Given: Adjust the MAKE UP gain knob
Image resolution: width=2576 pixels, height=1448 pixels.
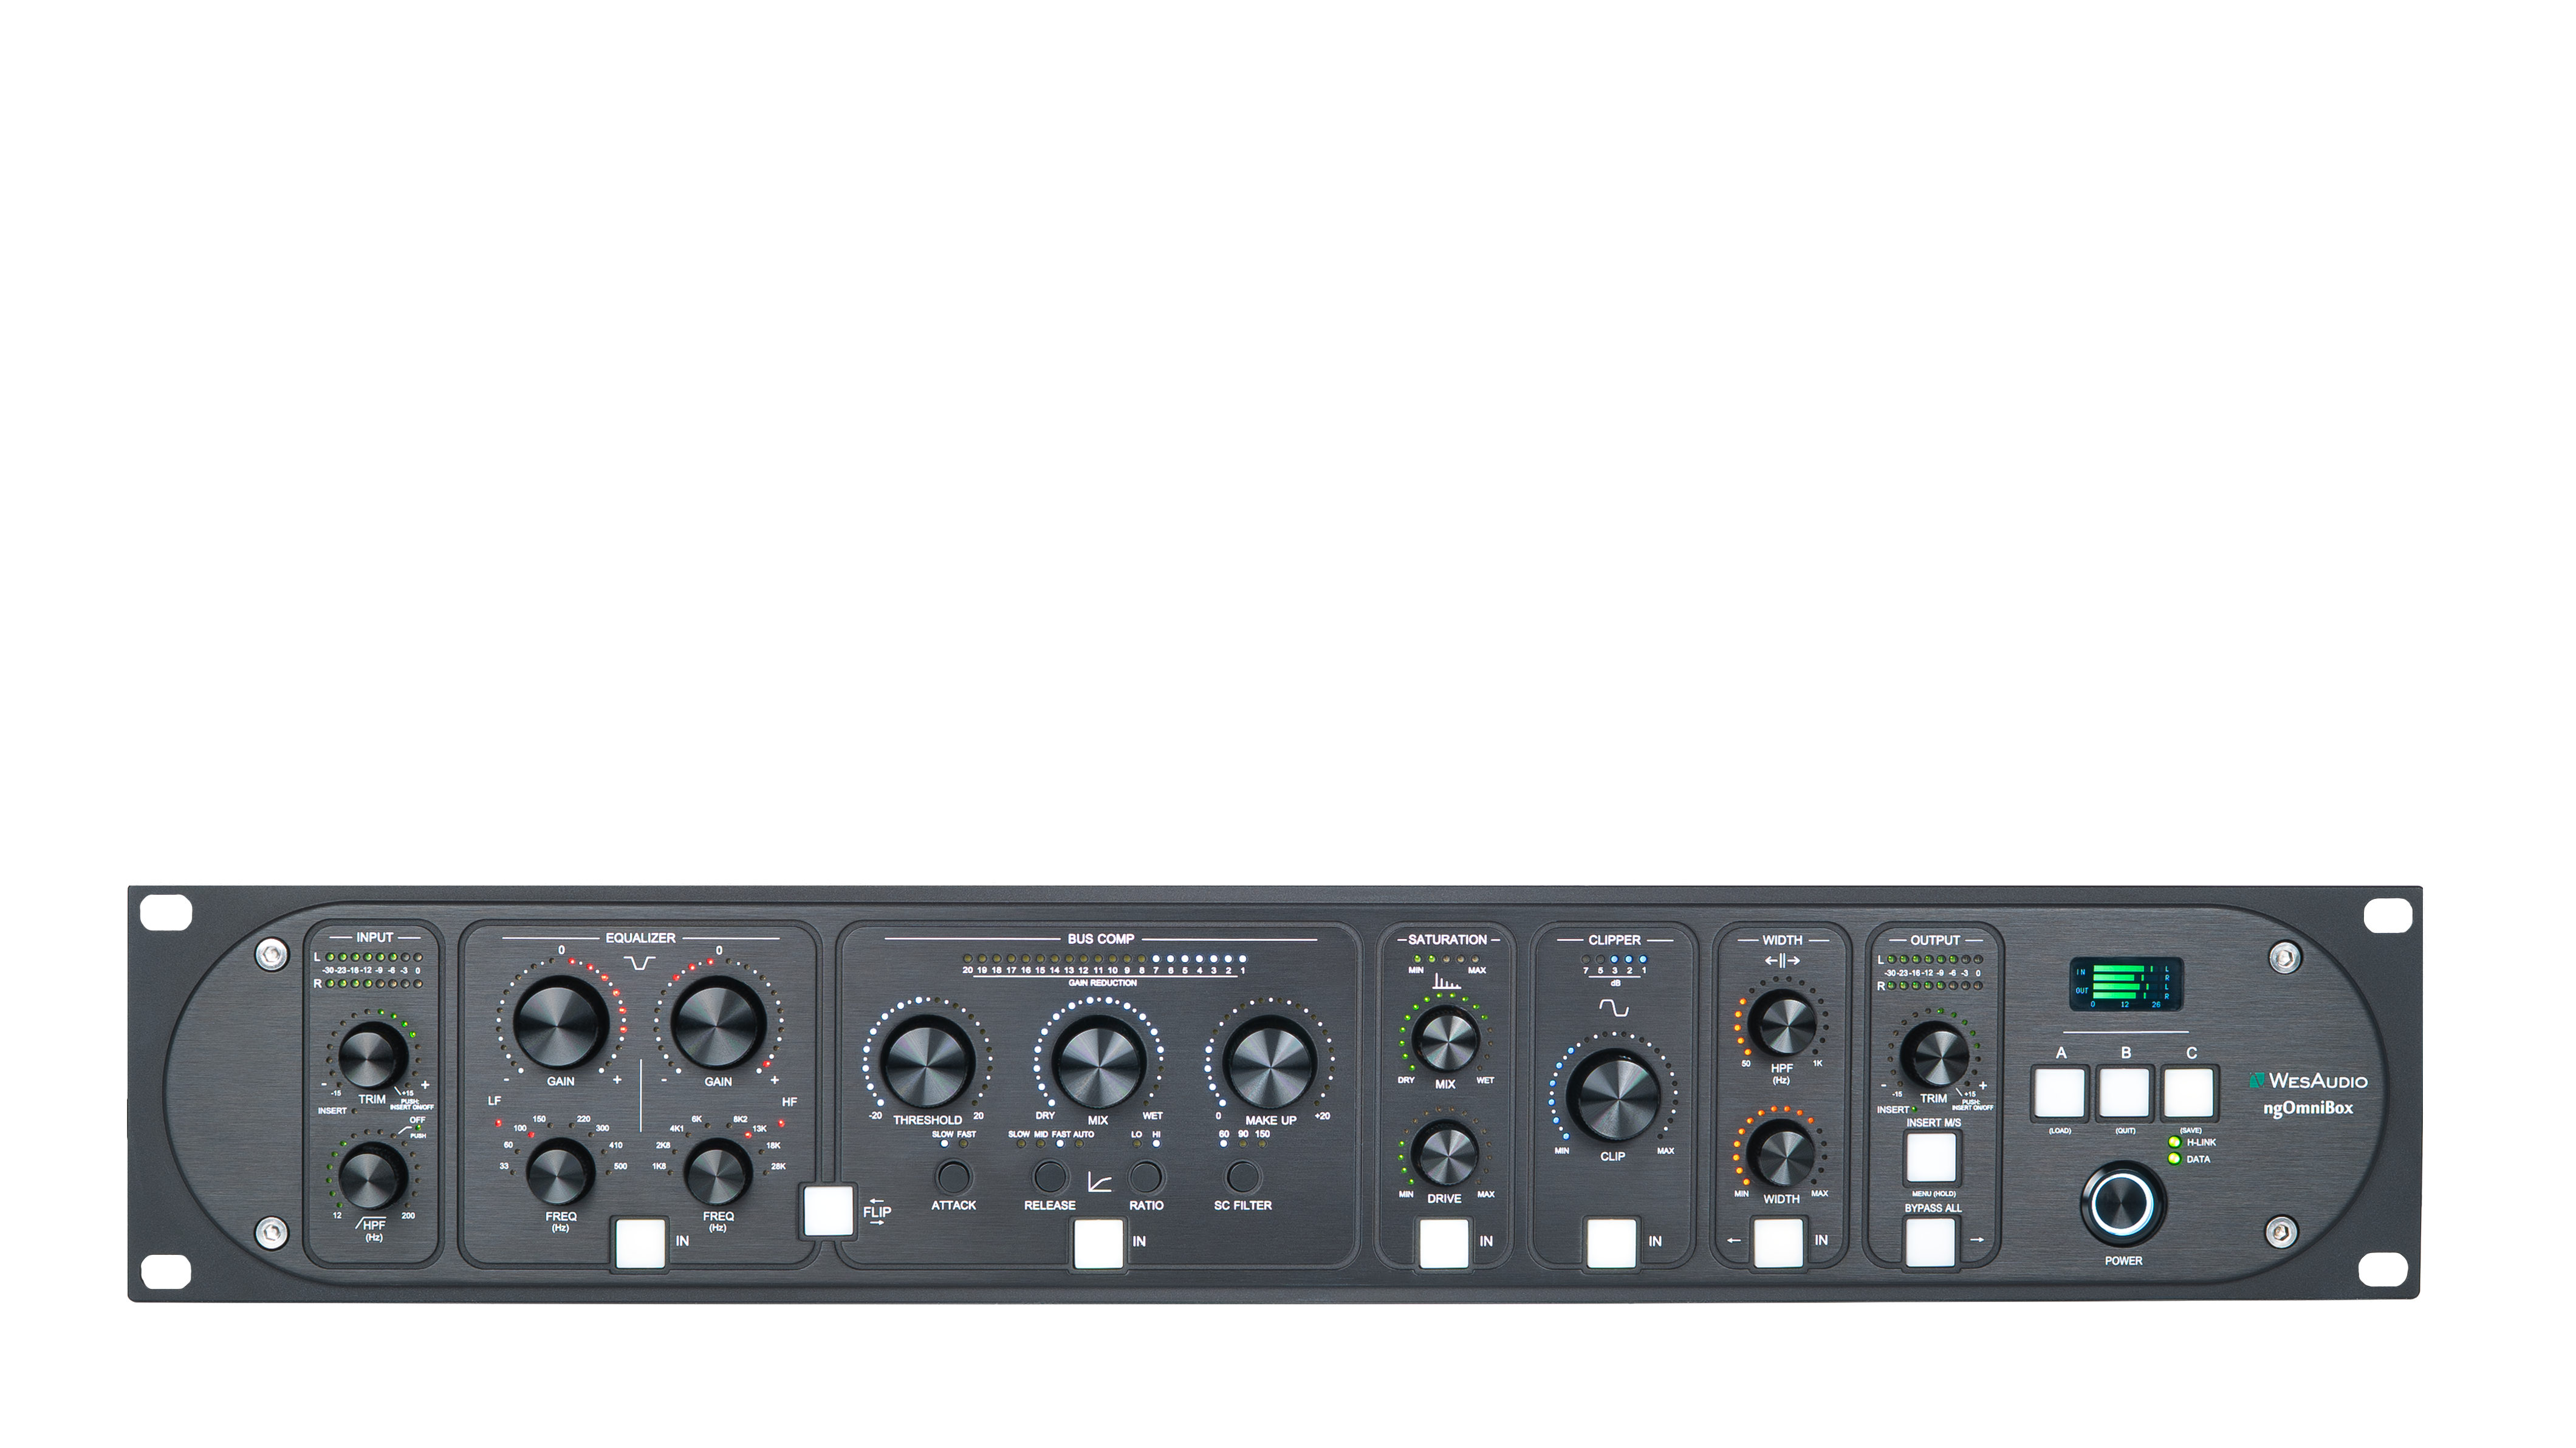Looking at the screenshot, I should (x=1269, y=1063).
